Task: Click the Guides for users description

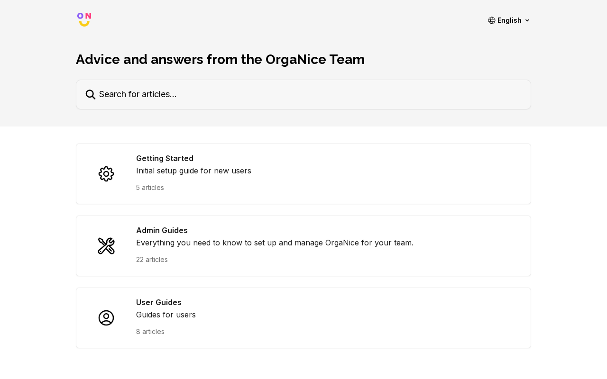Action: point(166,315)
